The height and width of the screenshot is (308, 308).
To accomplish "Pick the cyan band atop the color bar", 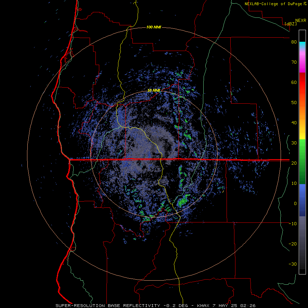I will 302,45.
